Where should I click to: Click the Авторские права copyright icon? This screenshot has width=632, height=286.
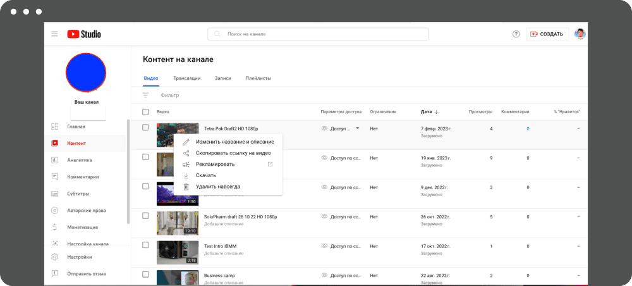[x=55, y=211]
